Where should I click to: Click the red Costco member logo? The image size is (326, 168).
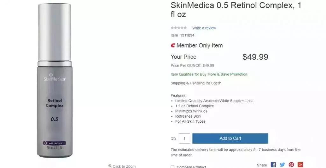click(173, 46)
